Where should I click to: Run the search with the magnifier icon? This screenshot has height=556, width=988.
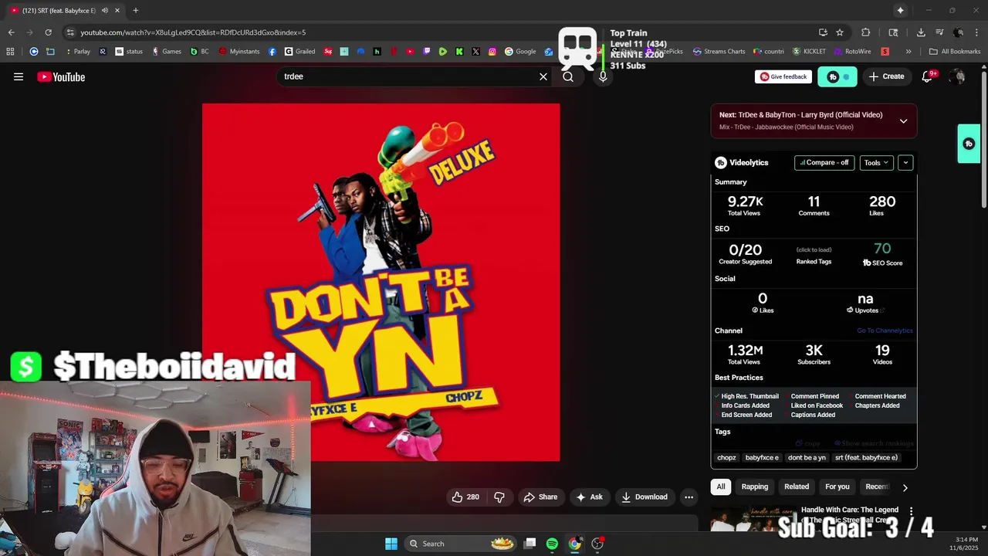[568, 76]
